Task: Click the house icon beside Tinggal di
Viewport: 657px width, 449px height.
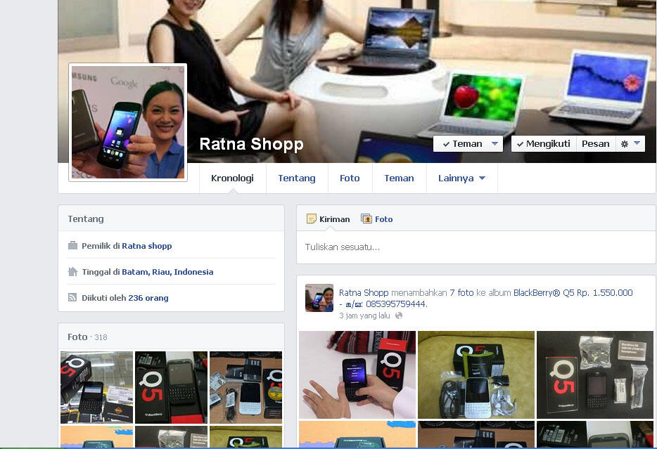Action: [72, 271]
